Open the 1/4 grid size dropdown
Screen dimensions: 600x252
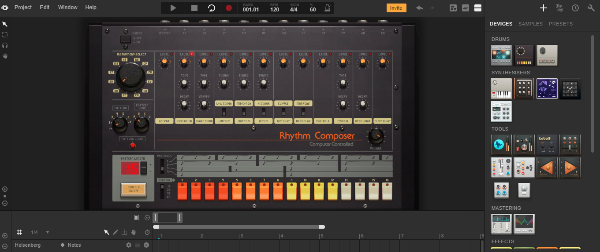tap(48, 232)
